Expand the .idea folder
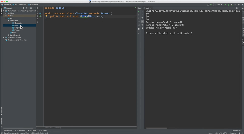The width and height of the screenshot is (244, 134). [6, 13]
